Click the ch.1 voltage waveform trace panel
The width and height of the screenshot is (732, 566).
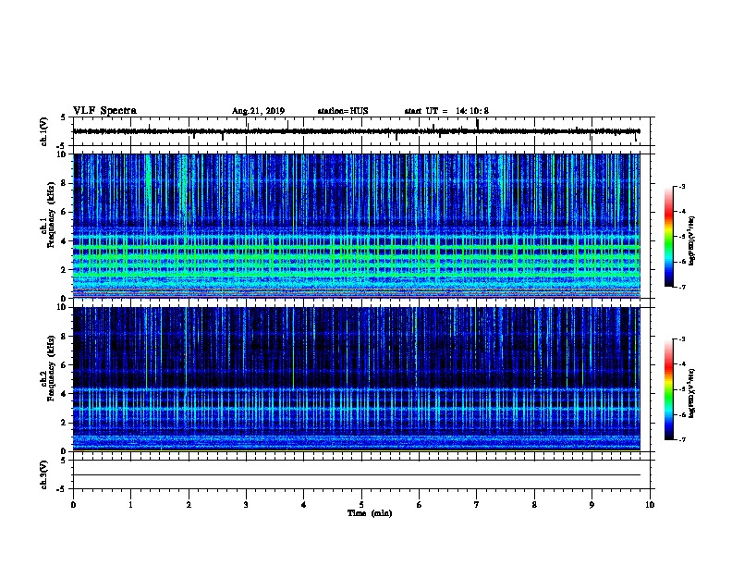(x=363, y=131)
